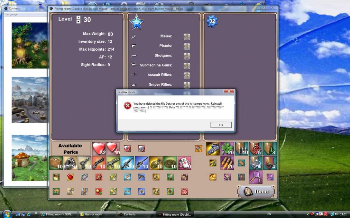This screenshot has height=218, width=350.
Task: Decrease level with the down stepper arrow
Action: 79,22
